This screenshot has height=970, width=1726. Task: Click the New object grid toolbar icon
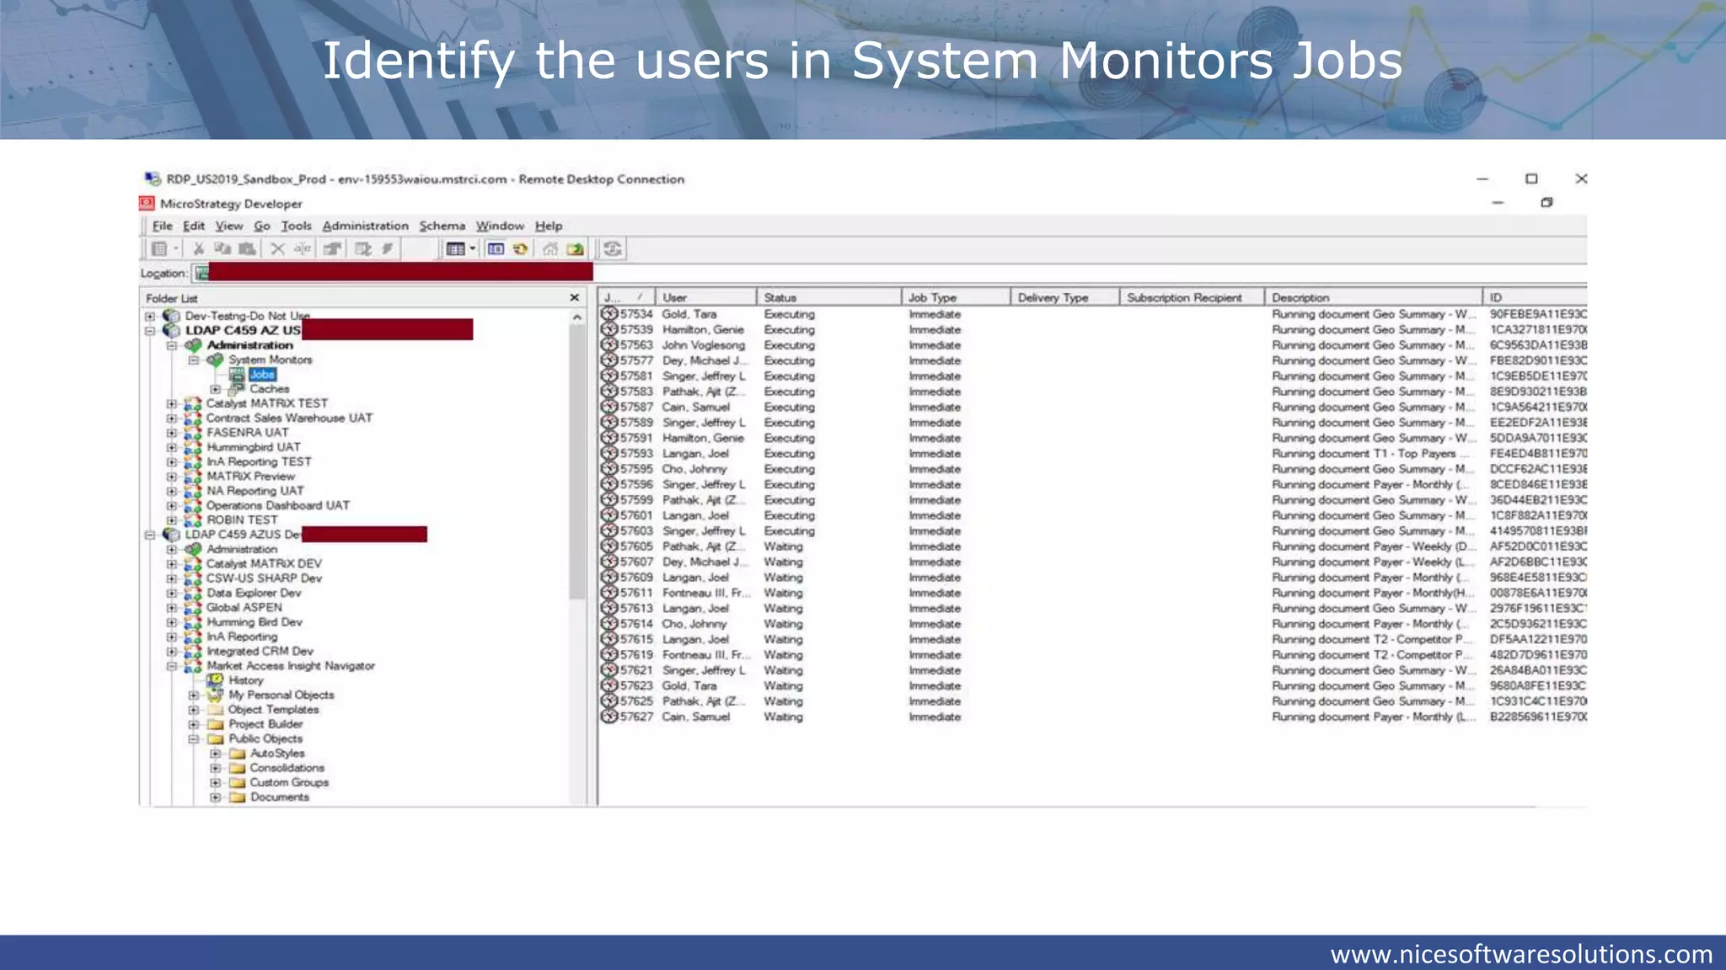coord(159,248)
